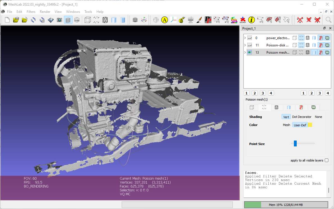Screen dimensions: 334x209
Task: Open the Measuring tool
Action: (x=182, y=20)
